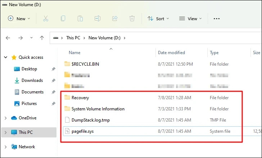Click the OneDrive cloud icon

[x=14, y=118]
